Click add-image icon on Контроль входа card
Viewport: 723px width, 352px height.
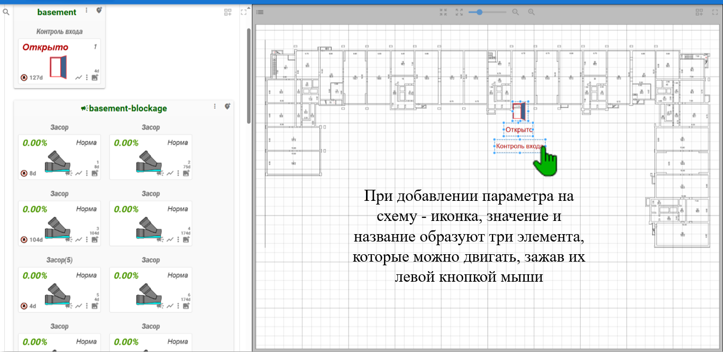coord(95,77)
